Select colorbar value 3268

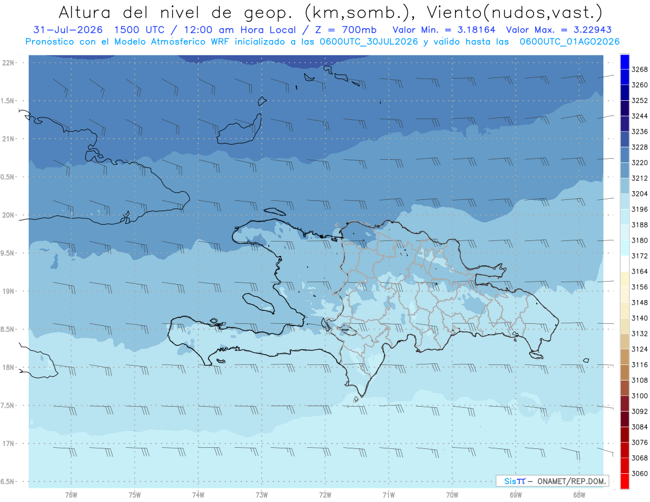point(640,70)
